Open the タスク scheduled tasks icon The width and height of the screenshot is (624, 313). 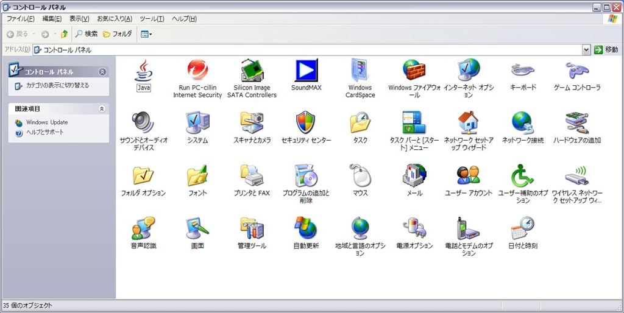[x=360, y=122]
